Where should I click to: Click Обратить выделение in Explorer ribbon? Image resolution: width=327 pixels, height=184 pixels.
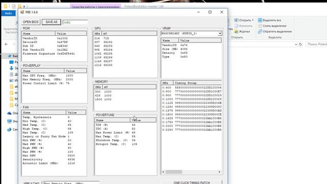275,32
